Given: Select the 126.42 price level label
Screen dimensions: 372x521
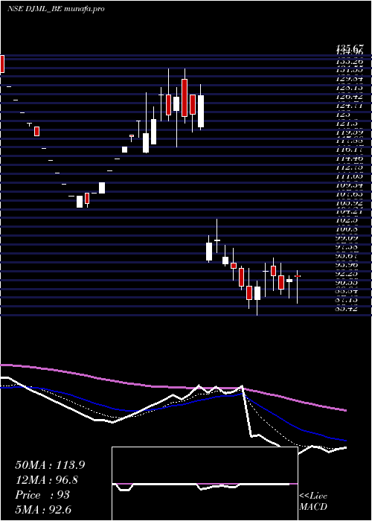Looking at the screenshot, I should [350, 97].
